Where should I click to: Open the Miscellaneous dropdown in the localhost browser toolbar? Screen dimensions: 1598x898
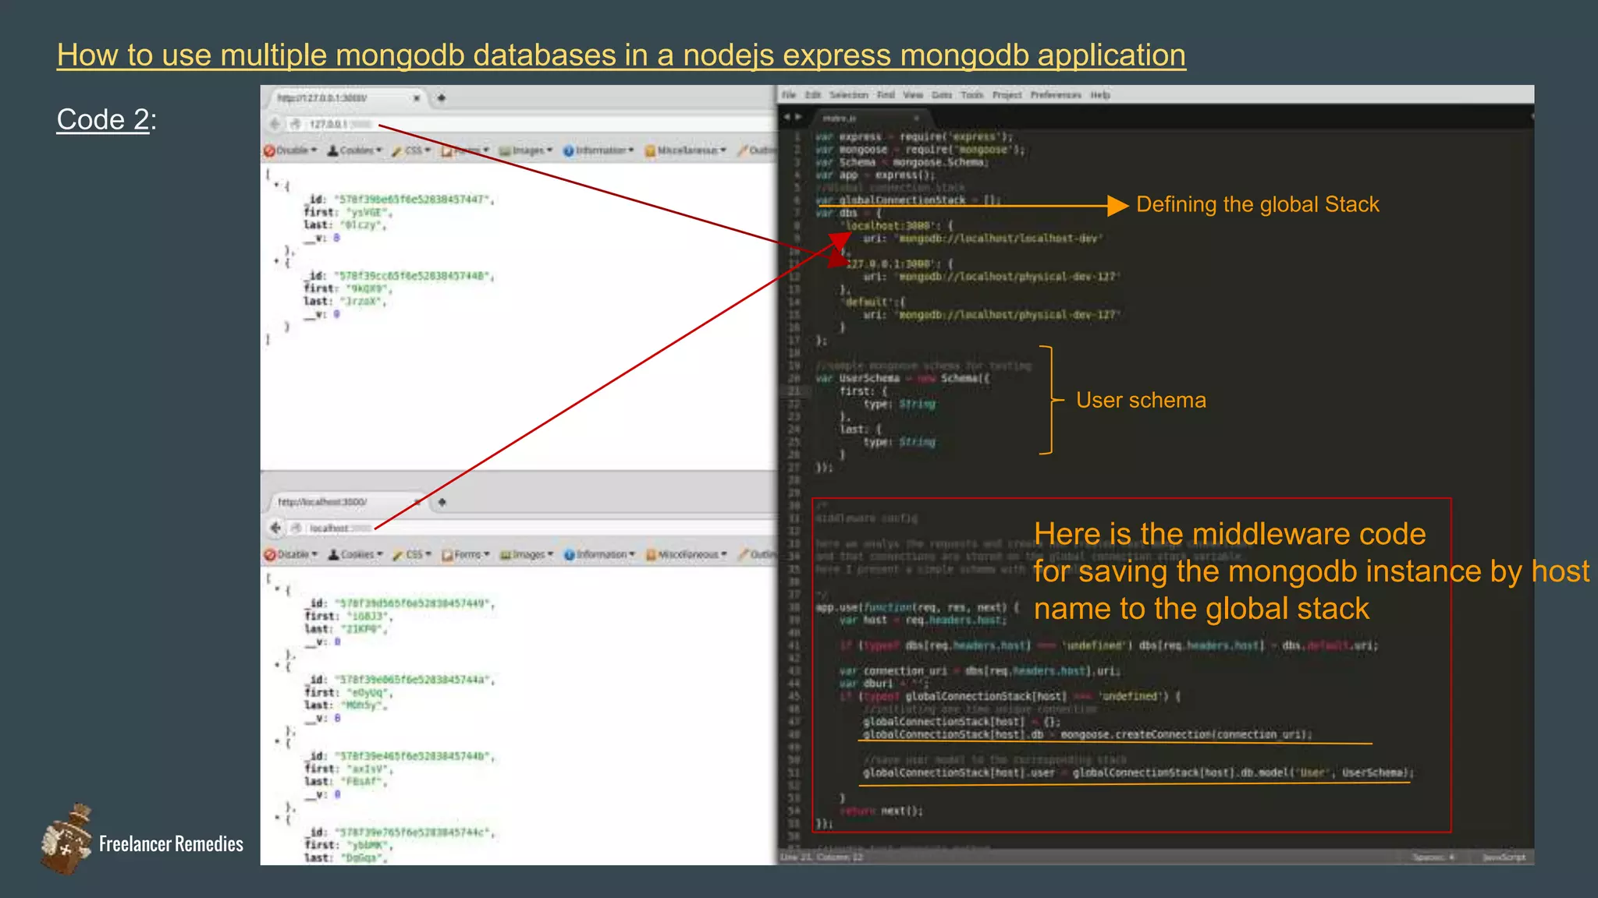click(x=687, y=554)
